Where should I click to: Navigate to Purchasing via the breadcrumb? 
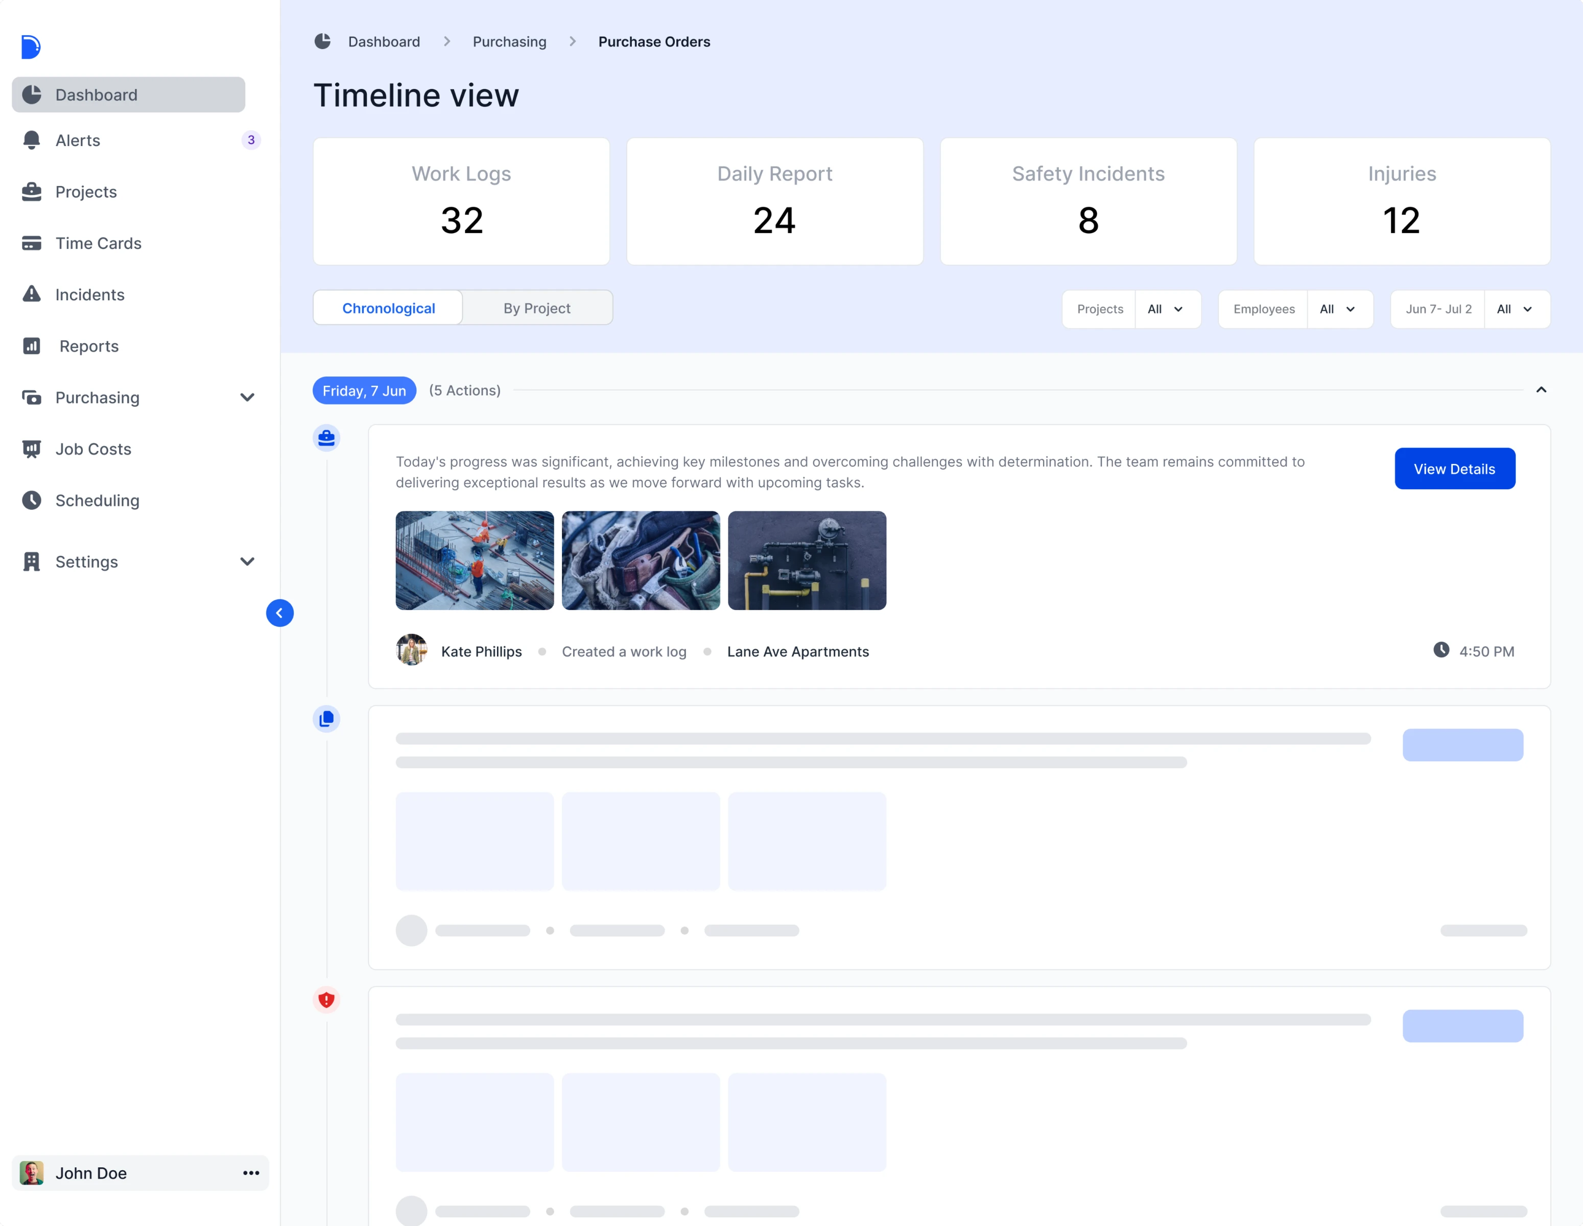[x=509, y=41]
